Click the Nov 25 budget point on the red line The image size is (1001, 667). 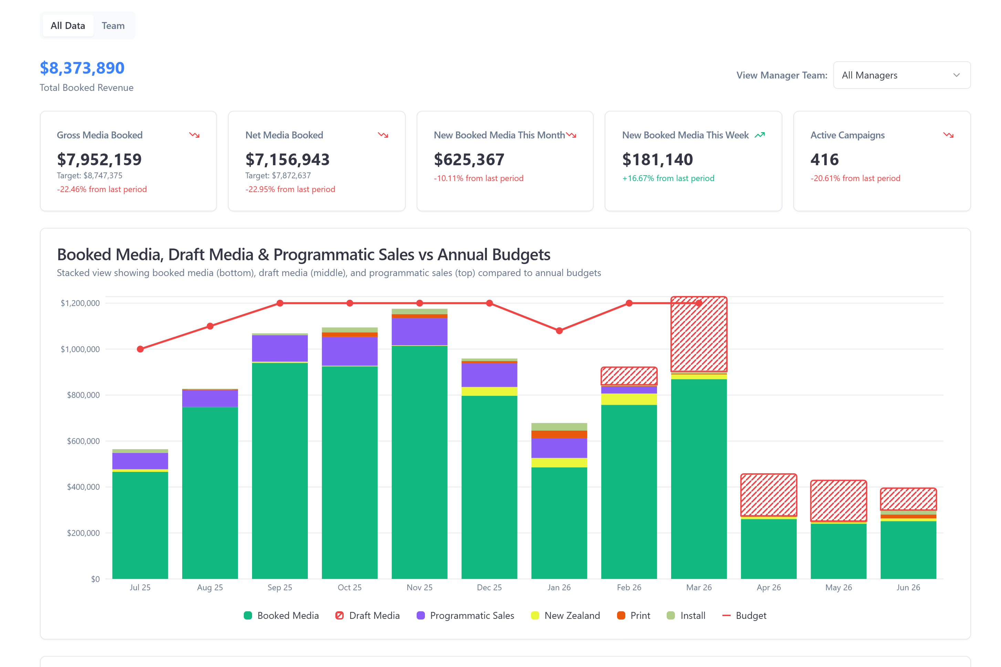[x=419, y=303]
